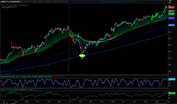Viewport: 177px width, 104px height.
Task: Click the red 835.77 last-price bubble
Action: click(x=171, y=7)
